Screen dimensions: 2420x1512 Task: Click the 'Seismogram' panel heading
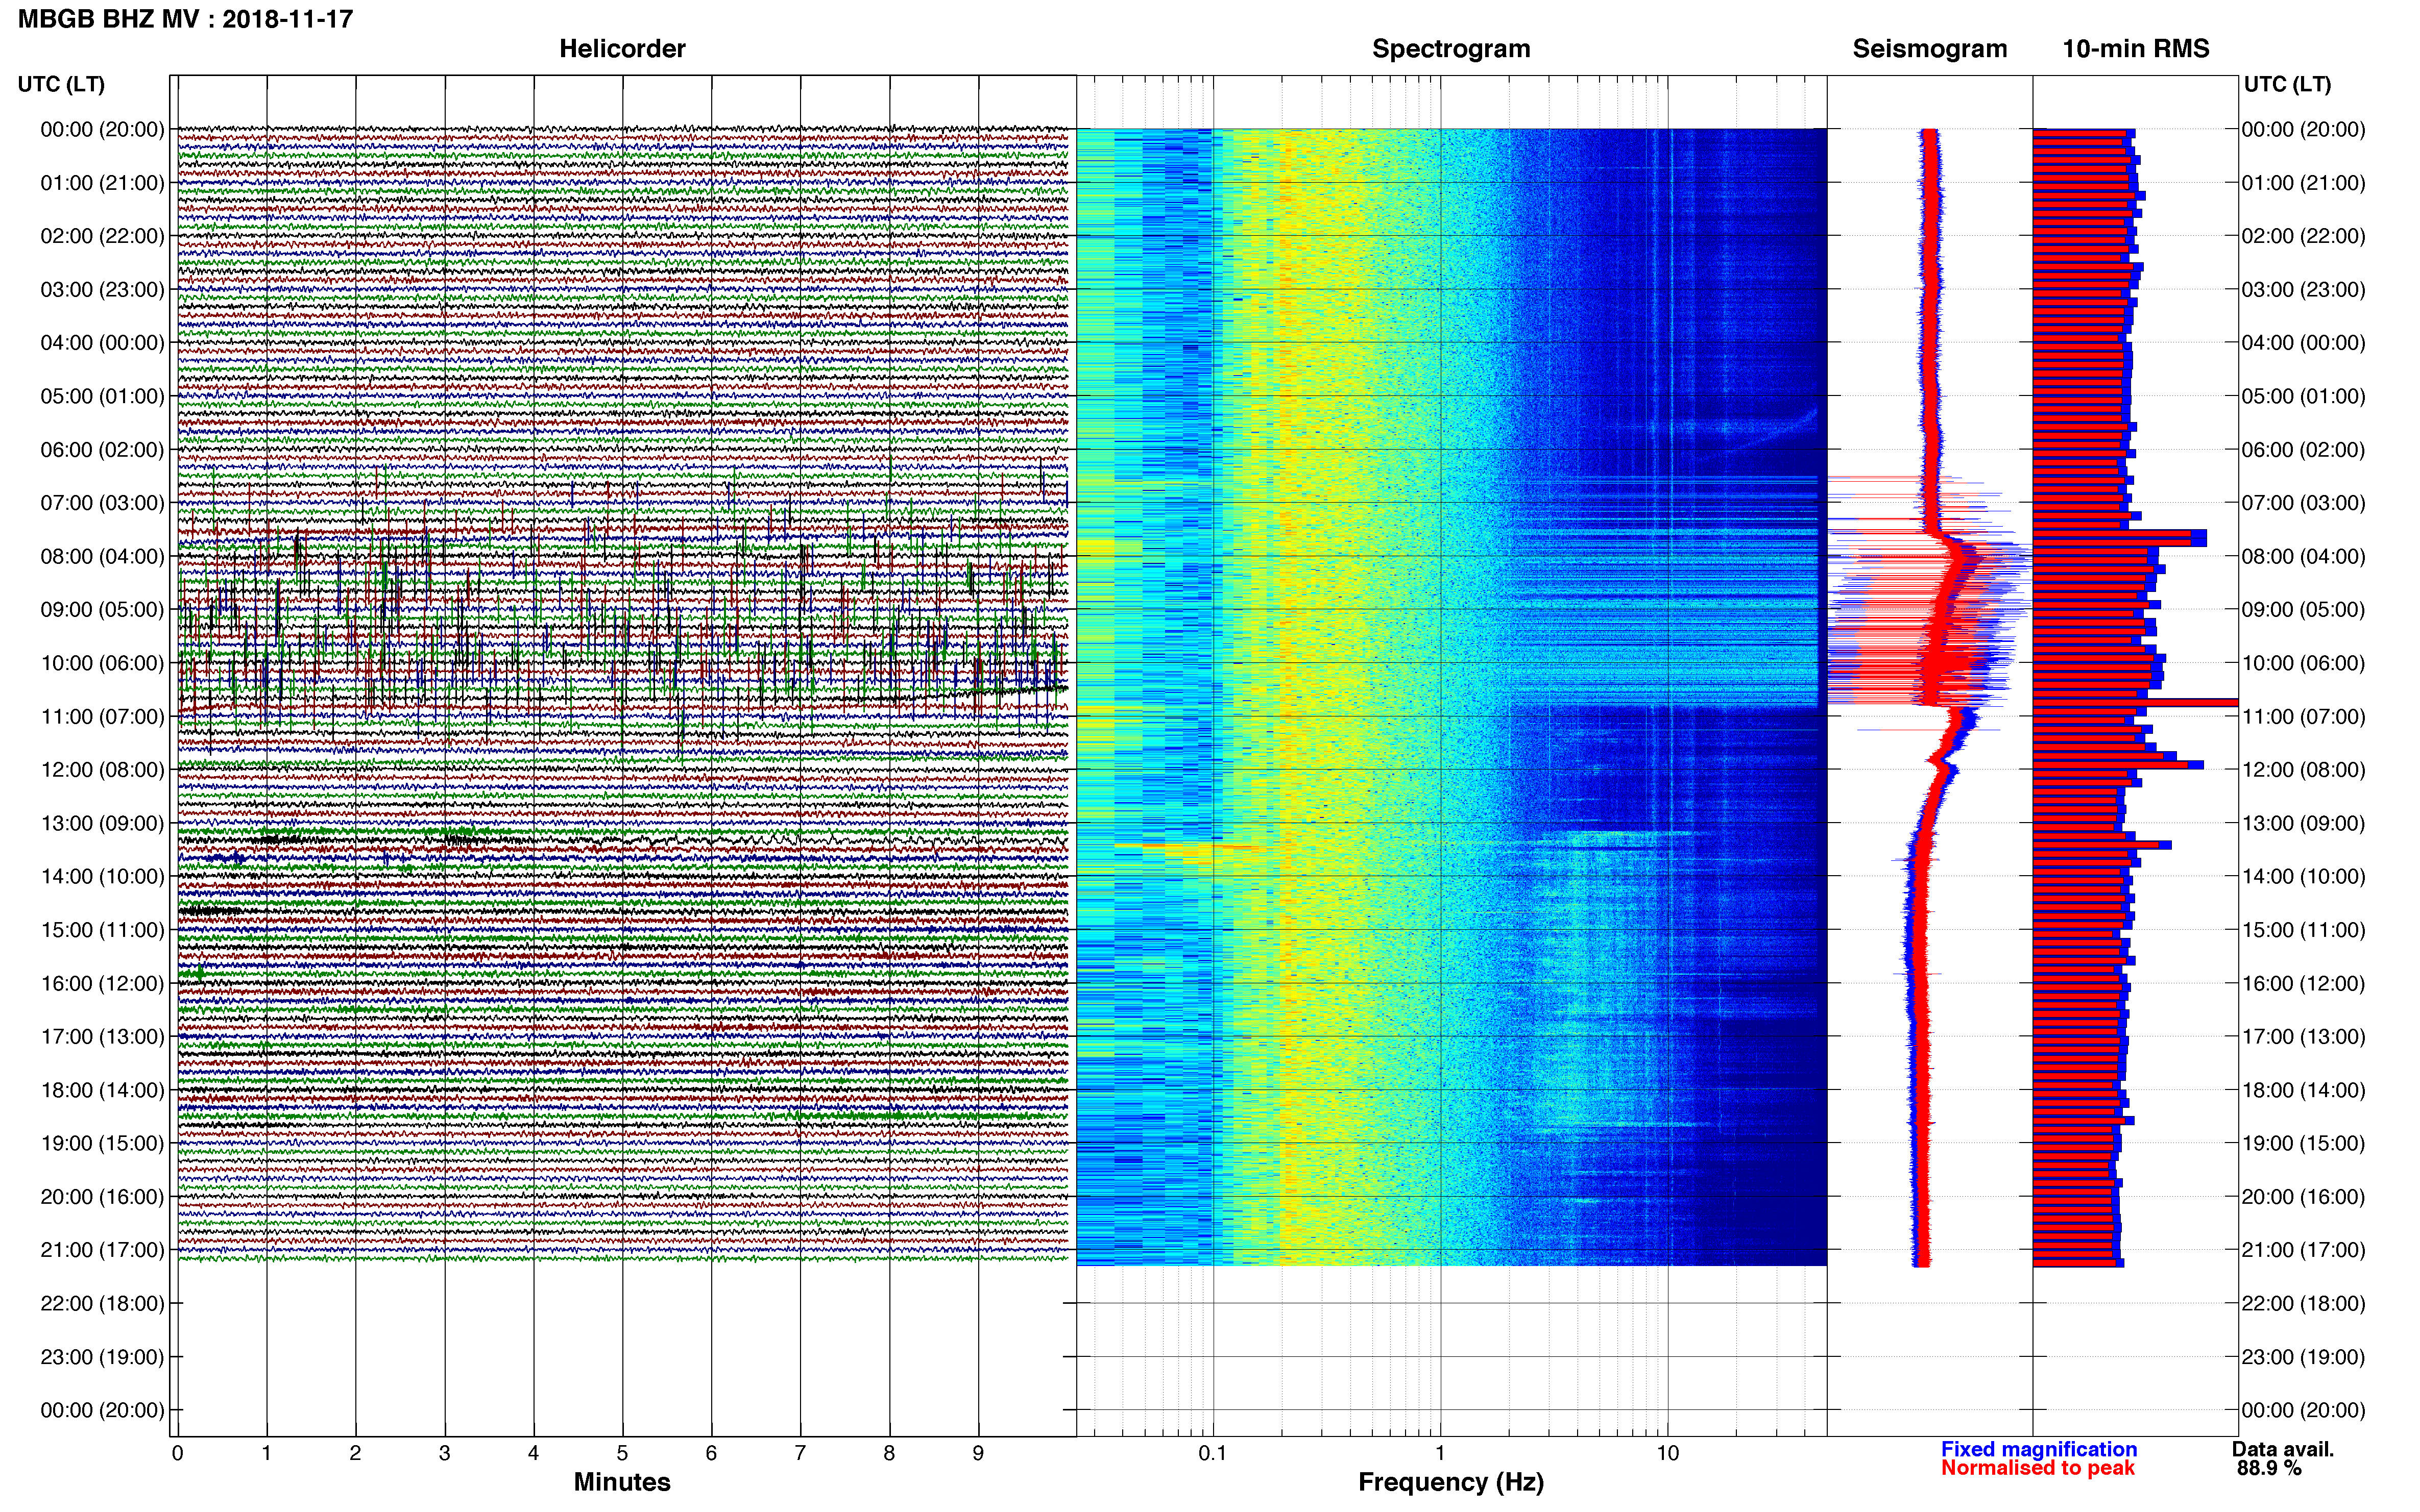tap(1930, 49)
